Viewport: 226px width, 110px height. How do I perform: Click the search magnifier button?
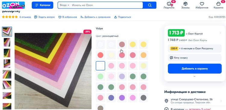149,5
